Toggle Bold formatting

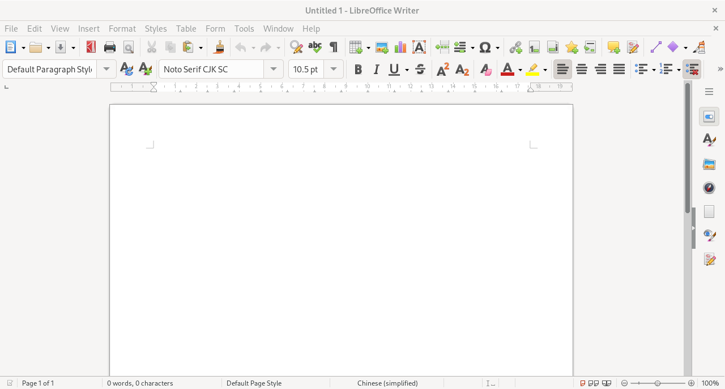358,70
